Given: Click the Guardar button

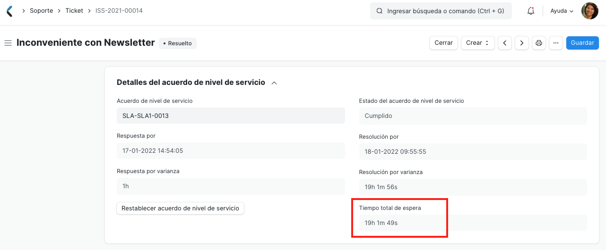Looking at the screenshot, I should click(582, 43).
